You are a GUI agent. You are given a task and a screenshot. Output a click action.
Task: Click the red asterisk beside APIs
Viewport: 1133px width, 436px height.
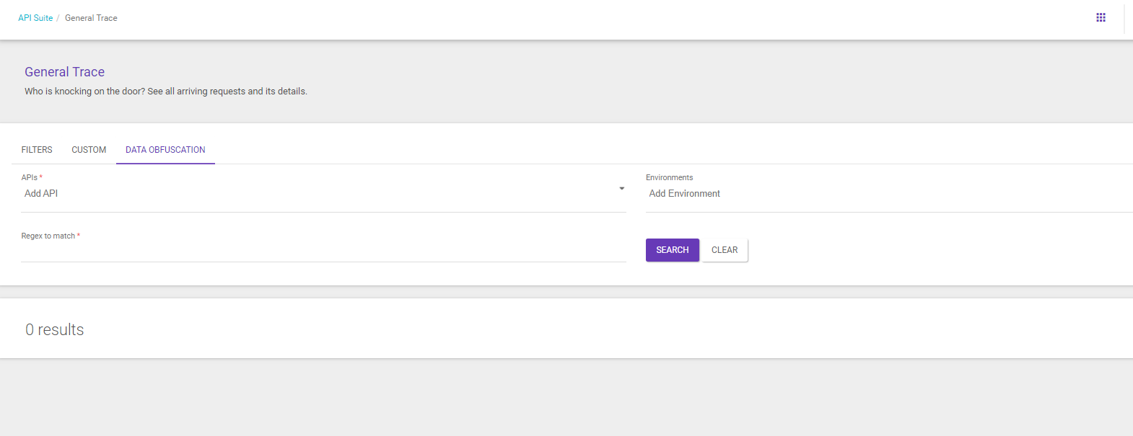pyautogui.click(x=41, y=177)
